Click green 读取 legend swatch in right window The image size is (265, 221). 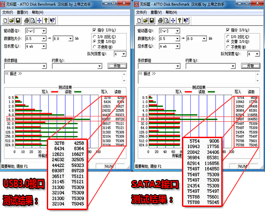pyautogui.click(x=212, y=92)
